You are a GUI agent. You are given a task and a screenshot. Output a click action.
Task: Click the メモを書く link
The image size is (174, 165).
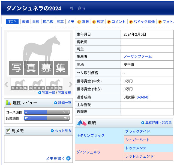tap(55, 158)
